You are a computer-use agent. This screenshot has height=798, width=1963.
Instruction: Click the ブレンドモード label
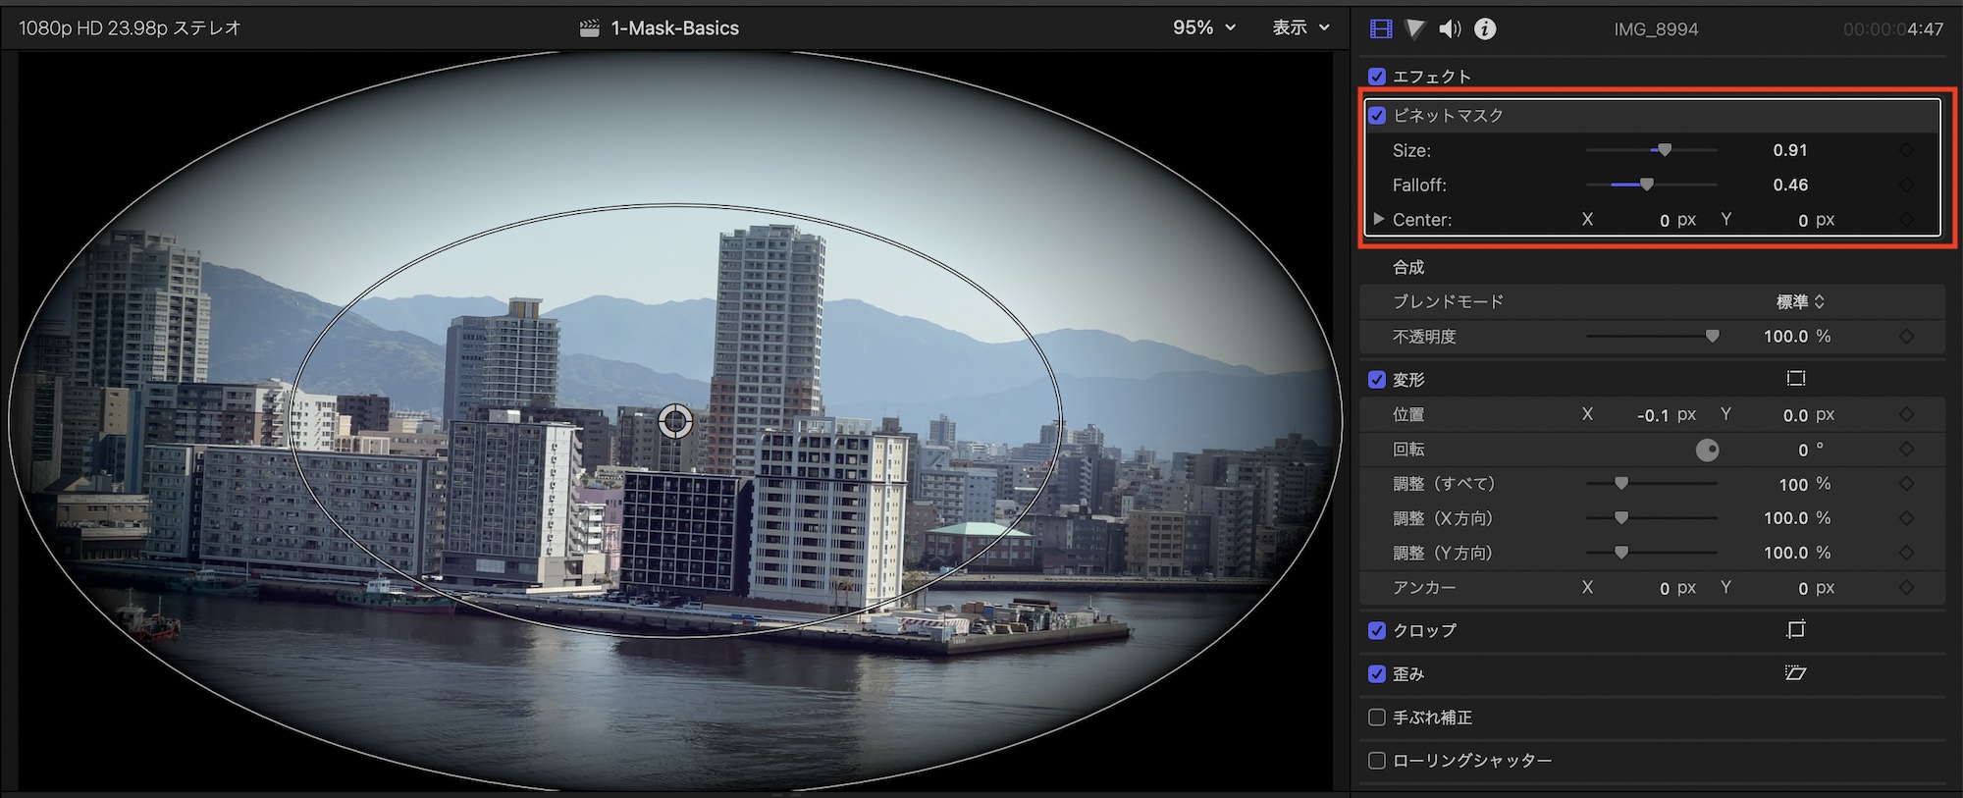tap(1449, 302)
